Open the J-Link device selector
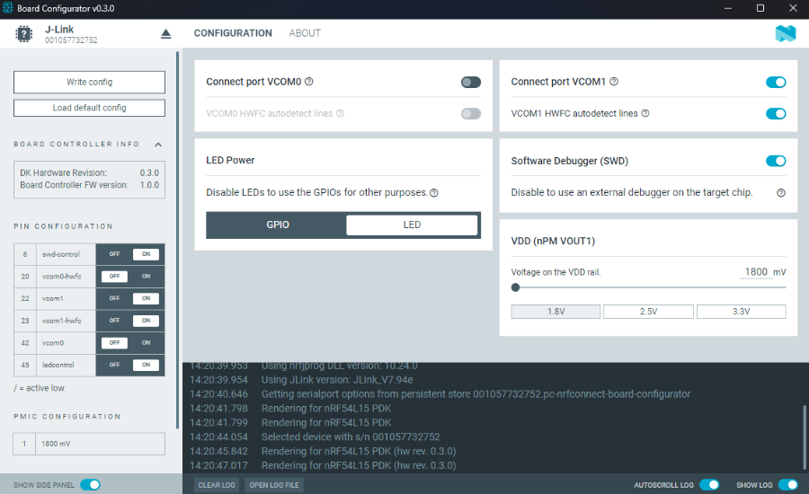 (93, 34)
